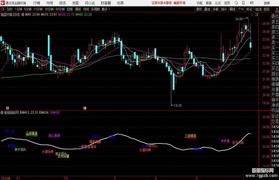The height and width of the screenshot is (180, 279).
Task: Open the 版面 menu
Action: click(x=208, y=3)
